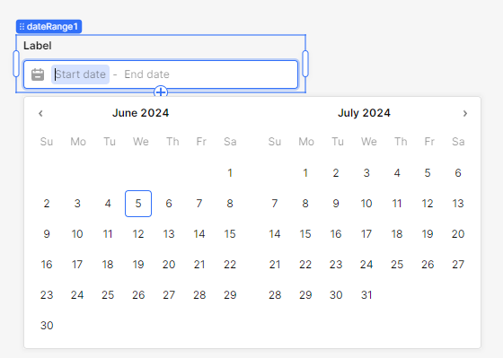Select June 1 in the calendar
This screenshot has height=358, width=503.
(x=230, y=173)
